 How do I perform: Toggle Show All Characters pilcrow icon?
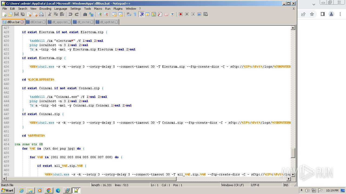click(135, 14)
